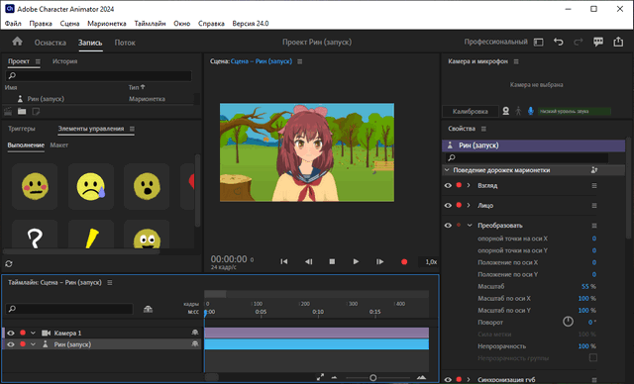Open the feedback speech bubble icon
The width and height of the screenshot is (634, 384).
click(x=598, y=42)
